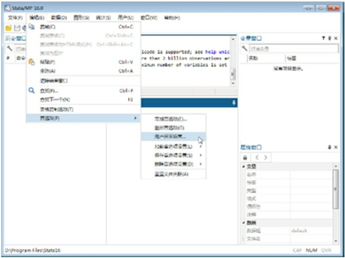
Task: Choose Find with Ctrl+F shortcut entry
Action: tap(84, 91)
